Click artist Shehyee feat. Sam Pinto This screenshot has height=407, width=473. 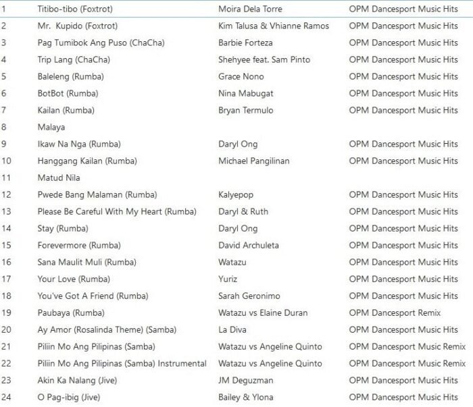point(264,60)
